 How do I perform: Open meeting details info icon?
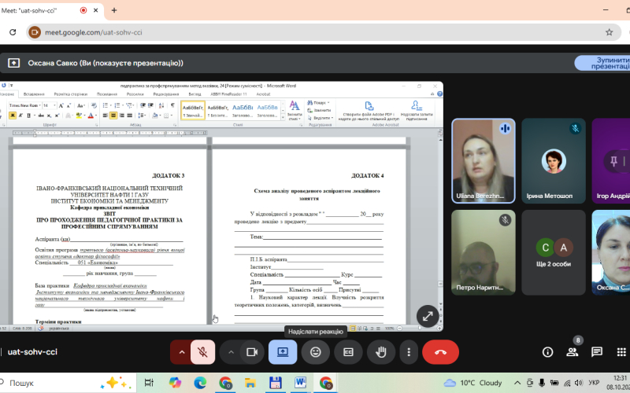click(548, 352)
